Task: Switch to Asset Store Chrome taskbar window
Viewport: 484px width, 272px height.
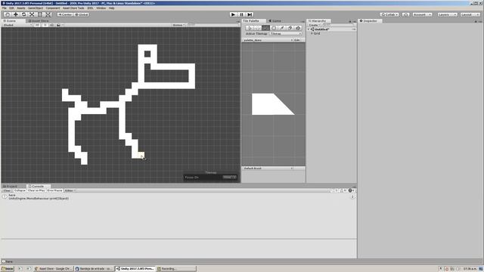Action: [x=53, y=269]
